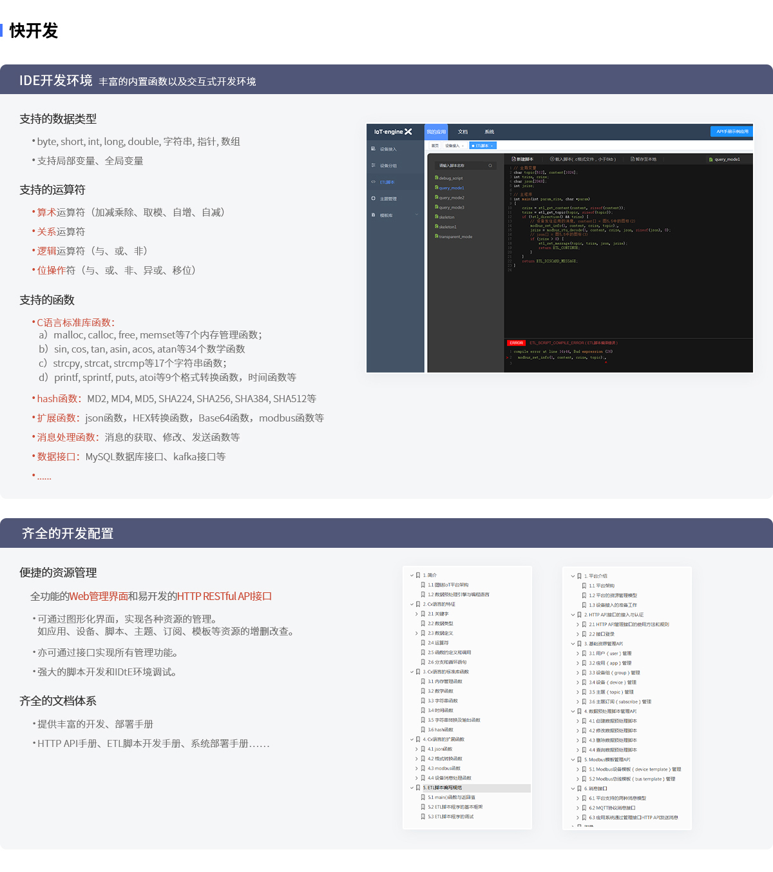This screenshot has height=872, width=773.
Task: Click the API手册示例应用 button
Action: coord(731,131)
